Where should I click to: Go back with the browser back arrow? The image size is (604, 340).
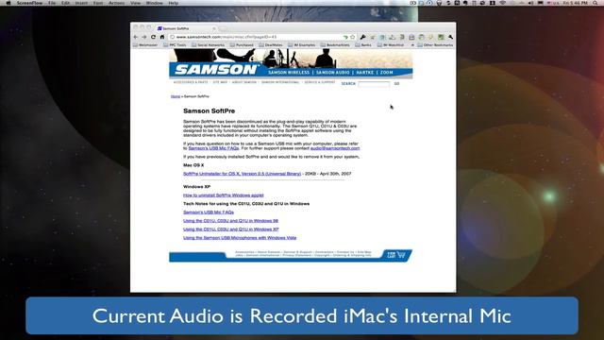pyautogui.click(x=136, y=37)
